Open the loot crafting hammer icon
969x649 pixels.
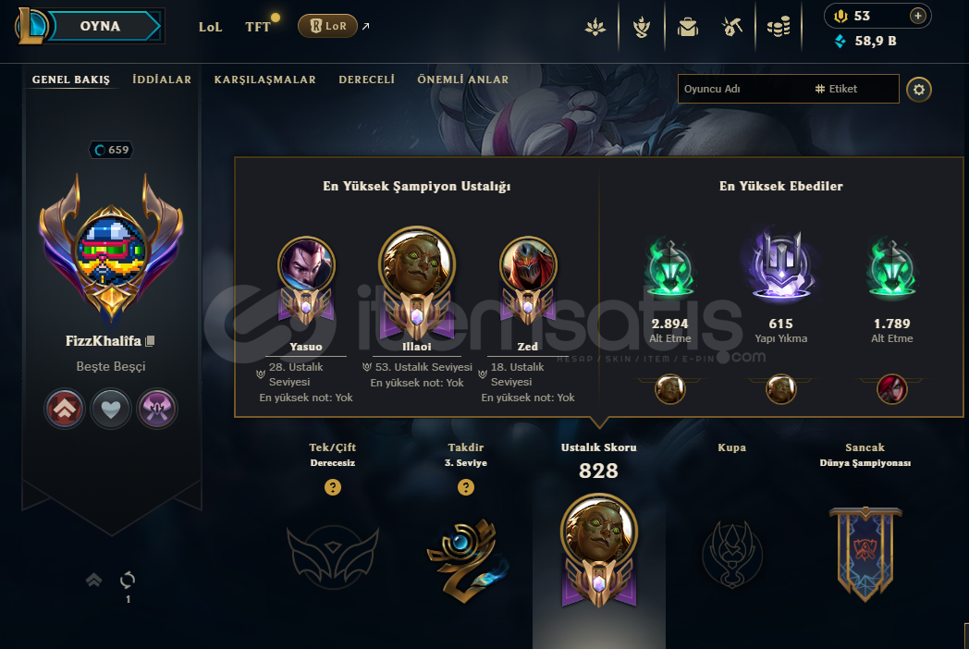(731, 27)
